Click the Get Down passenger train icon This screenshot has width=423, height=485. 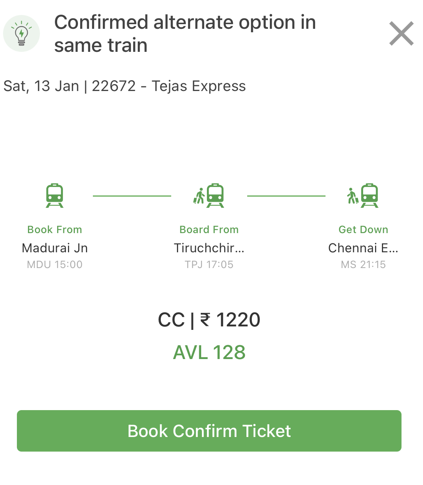pos(363,195)
